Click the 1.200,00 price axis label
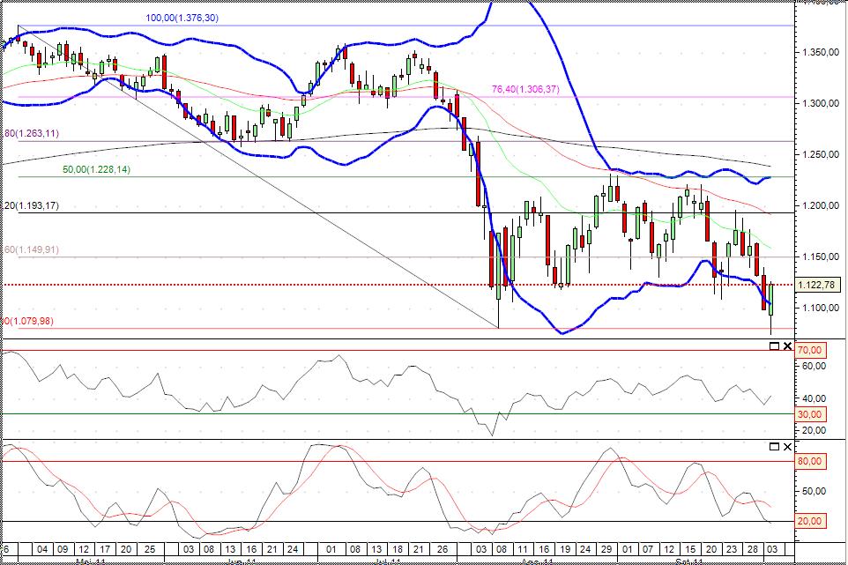 click(821, 205)
